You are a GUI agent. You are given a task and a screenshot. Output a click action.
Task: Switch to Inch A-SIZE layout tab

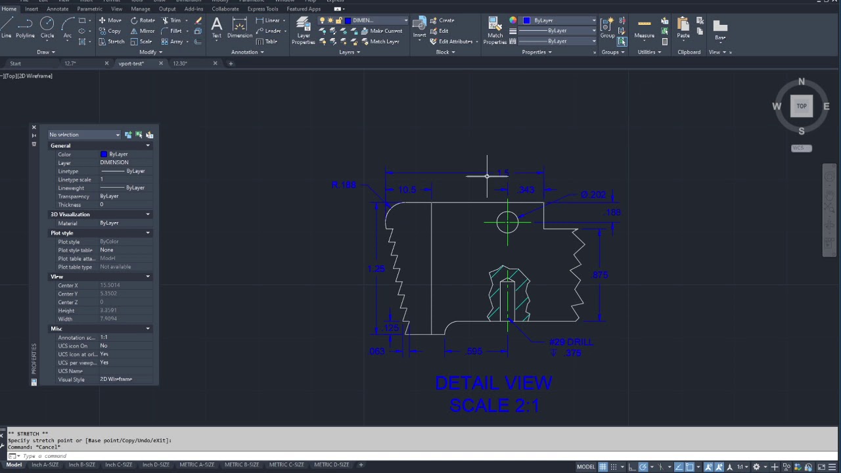click(x=45, y=465)
